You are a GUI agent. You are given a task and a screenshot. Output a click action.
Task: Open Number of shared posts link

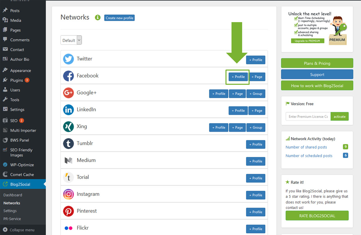tap(306, 147)
